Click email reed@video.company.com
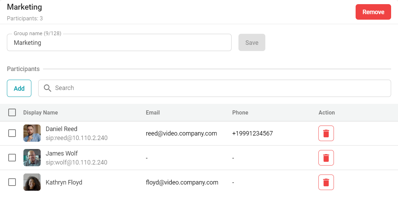The height and width of the screenshot is (199, 398). pos(182,133)
